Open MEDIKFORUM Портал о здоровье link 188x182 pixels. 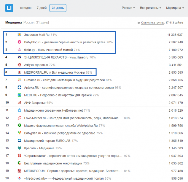click(73, 171)
